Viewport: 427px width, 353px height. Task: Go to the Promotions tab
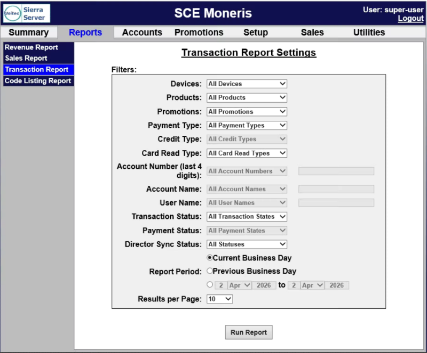tap(199, 32)
